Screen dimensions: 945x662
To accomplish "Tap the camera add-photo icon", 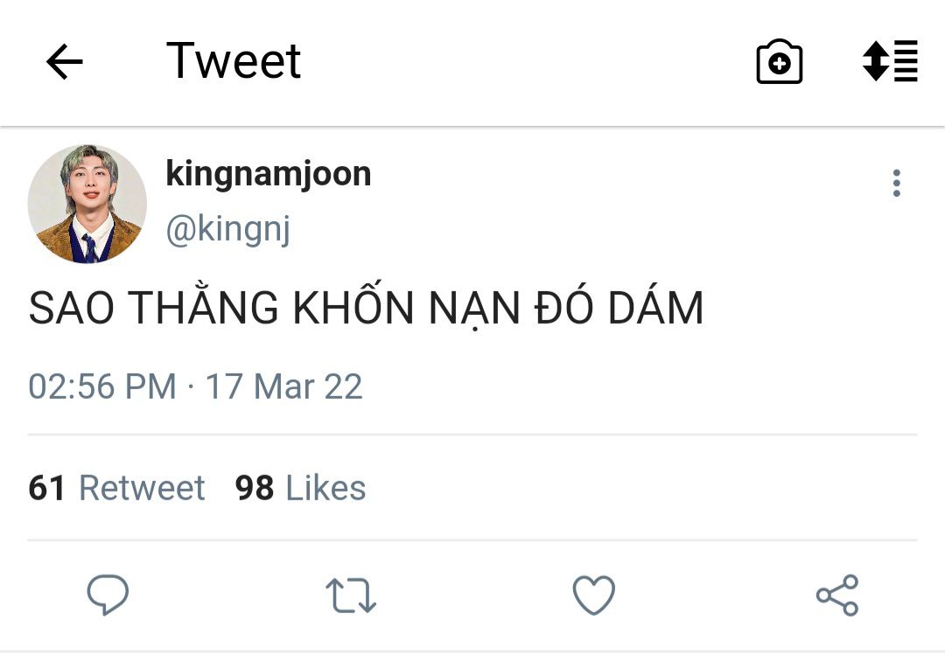I will point(779,62).
